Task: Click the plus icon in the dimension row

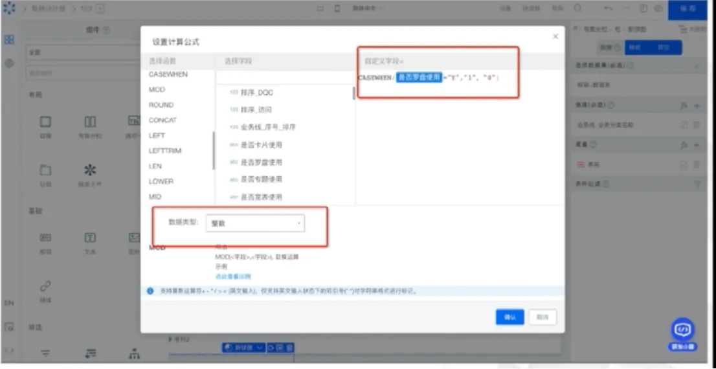Action: point(697,106)
